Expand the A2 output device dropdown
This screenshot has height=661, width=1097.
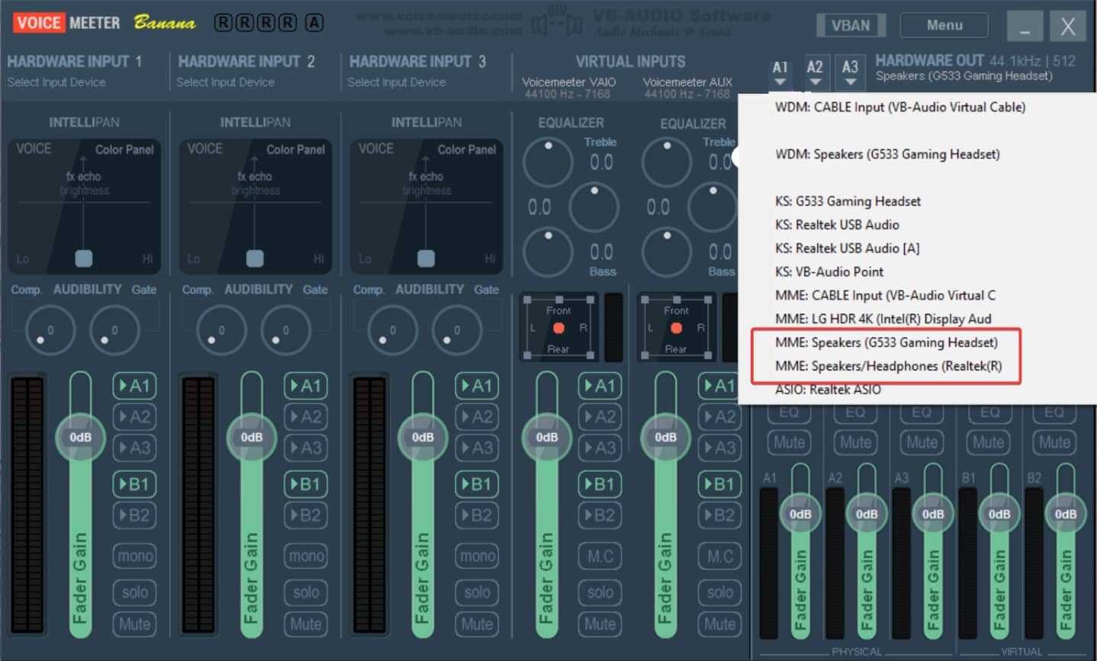[815, 79]
